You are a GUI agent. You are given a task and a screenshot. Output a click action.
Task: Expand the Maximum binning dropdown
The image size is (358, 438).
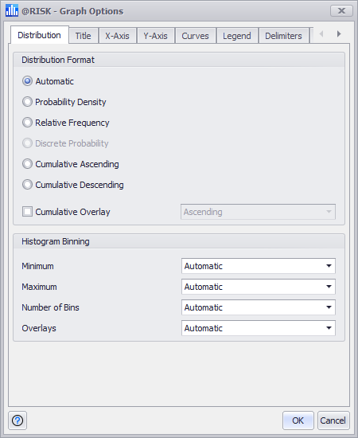[x=259, y=287]
